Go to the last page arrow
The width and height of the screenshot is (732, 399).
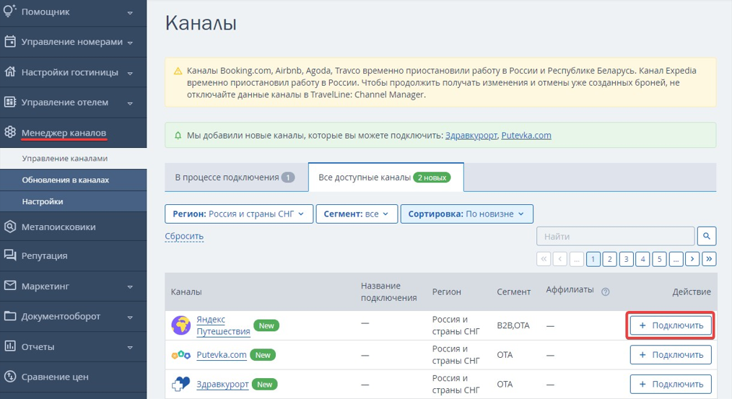(x=709, y=259)
